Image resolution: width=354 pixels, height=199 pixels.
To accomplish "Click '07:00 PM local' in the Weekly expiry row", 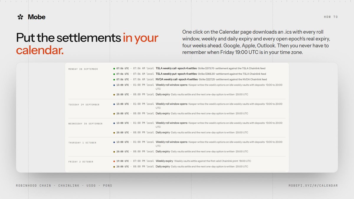I will point(144,161).
